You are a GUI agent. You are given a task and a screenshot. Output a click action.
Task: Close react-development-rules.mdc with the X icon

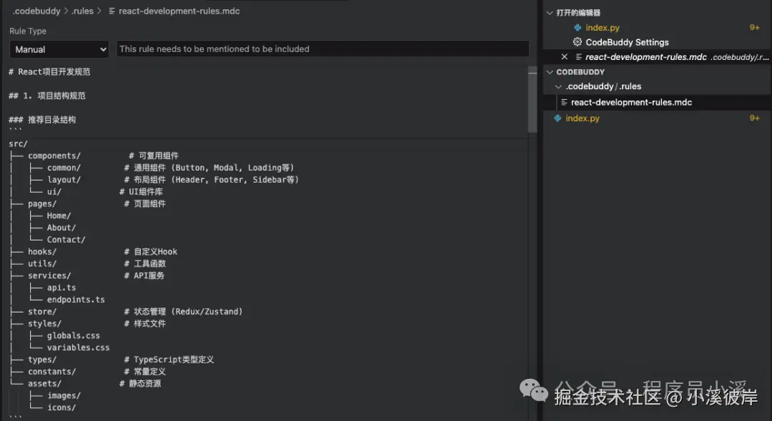pyautogui.click(x=564, y=57)
